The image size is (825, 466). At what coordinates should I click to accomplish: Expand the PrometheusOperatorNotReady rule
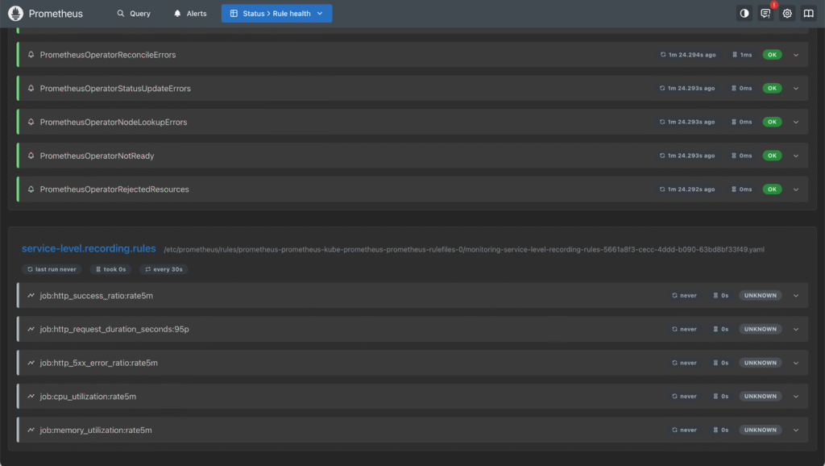click(796, 156)
